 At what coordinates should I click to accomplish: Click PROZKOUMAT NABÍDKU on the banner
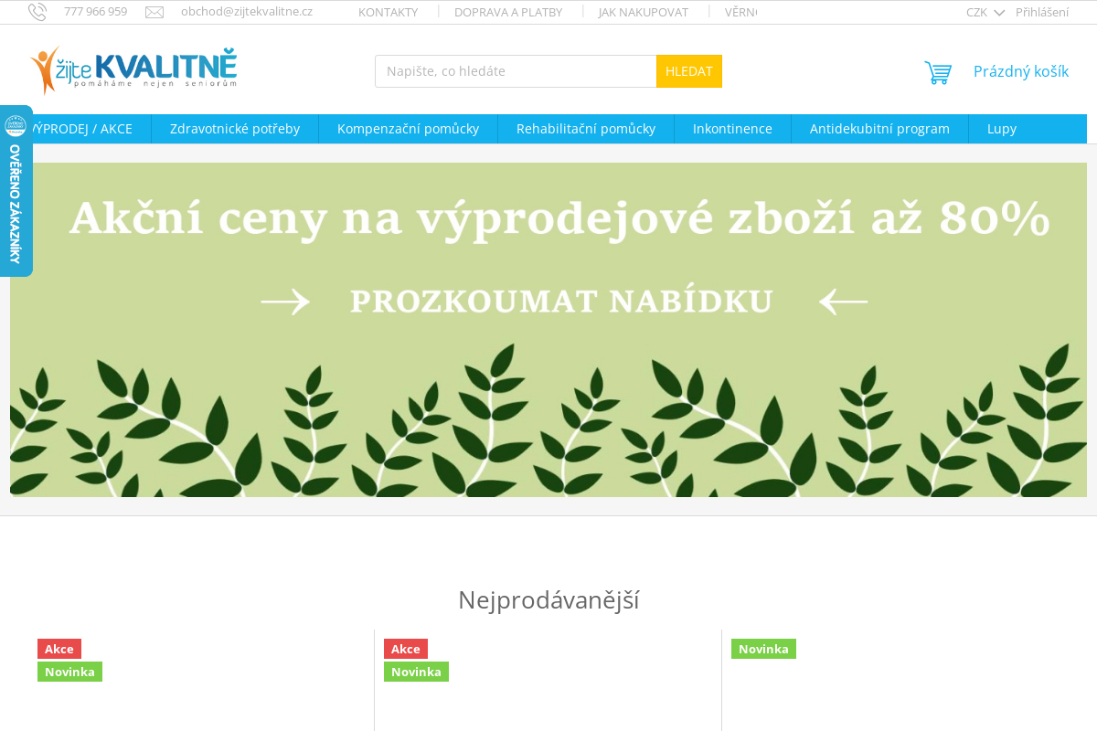click(560, 300)
